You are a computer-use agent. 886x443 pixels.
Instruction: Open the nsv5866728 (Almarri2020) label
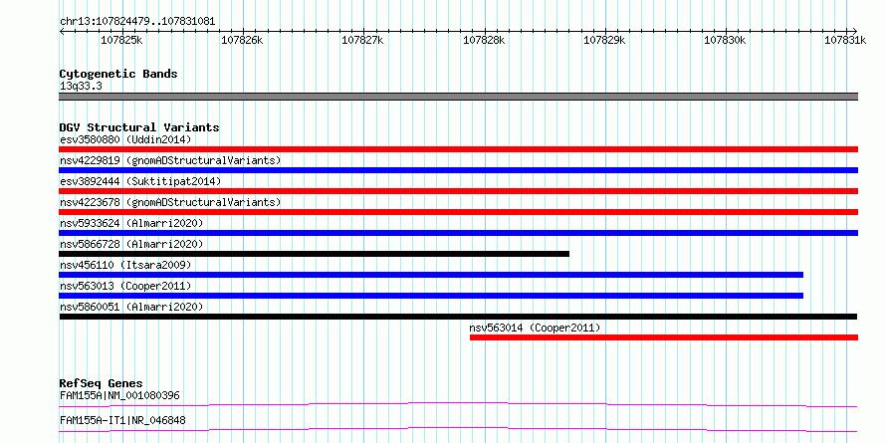131,244
